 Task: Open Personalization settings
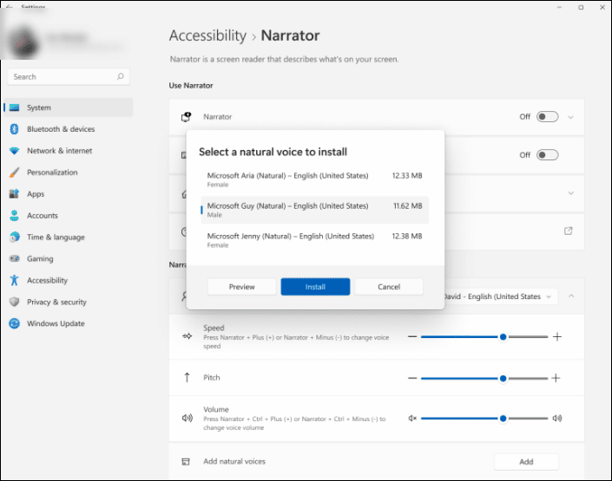69,172
